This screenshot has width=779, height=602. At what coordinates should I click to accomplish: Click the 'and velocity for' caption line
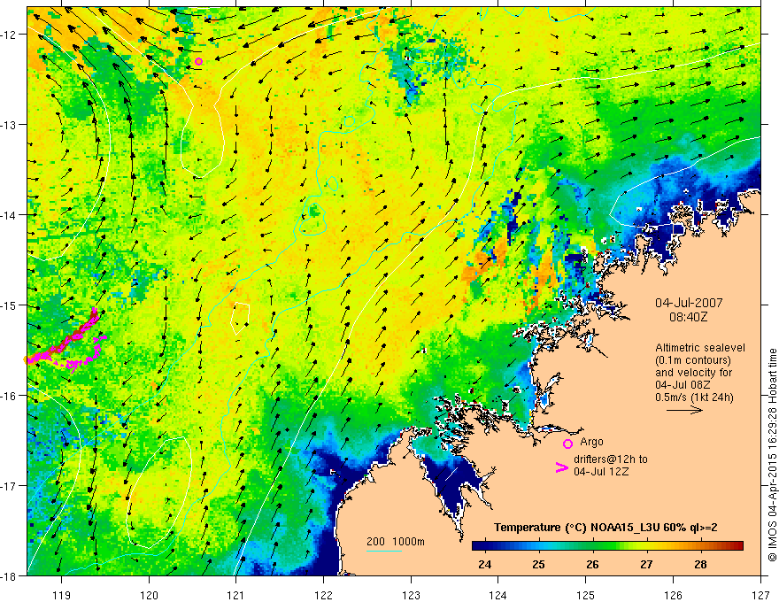click(693, 373)
